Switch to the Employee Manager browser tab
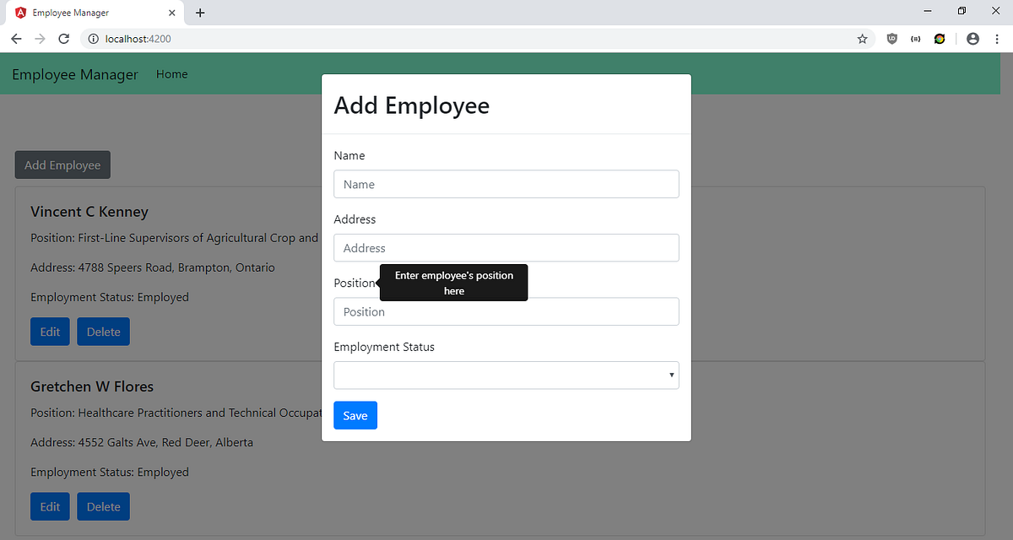The width and height of the screenshot is (1013, 540). pyautogui.click(x=93, y=13)
